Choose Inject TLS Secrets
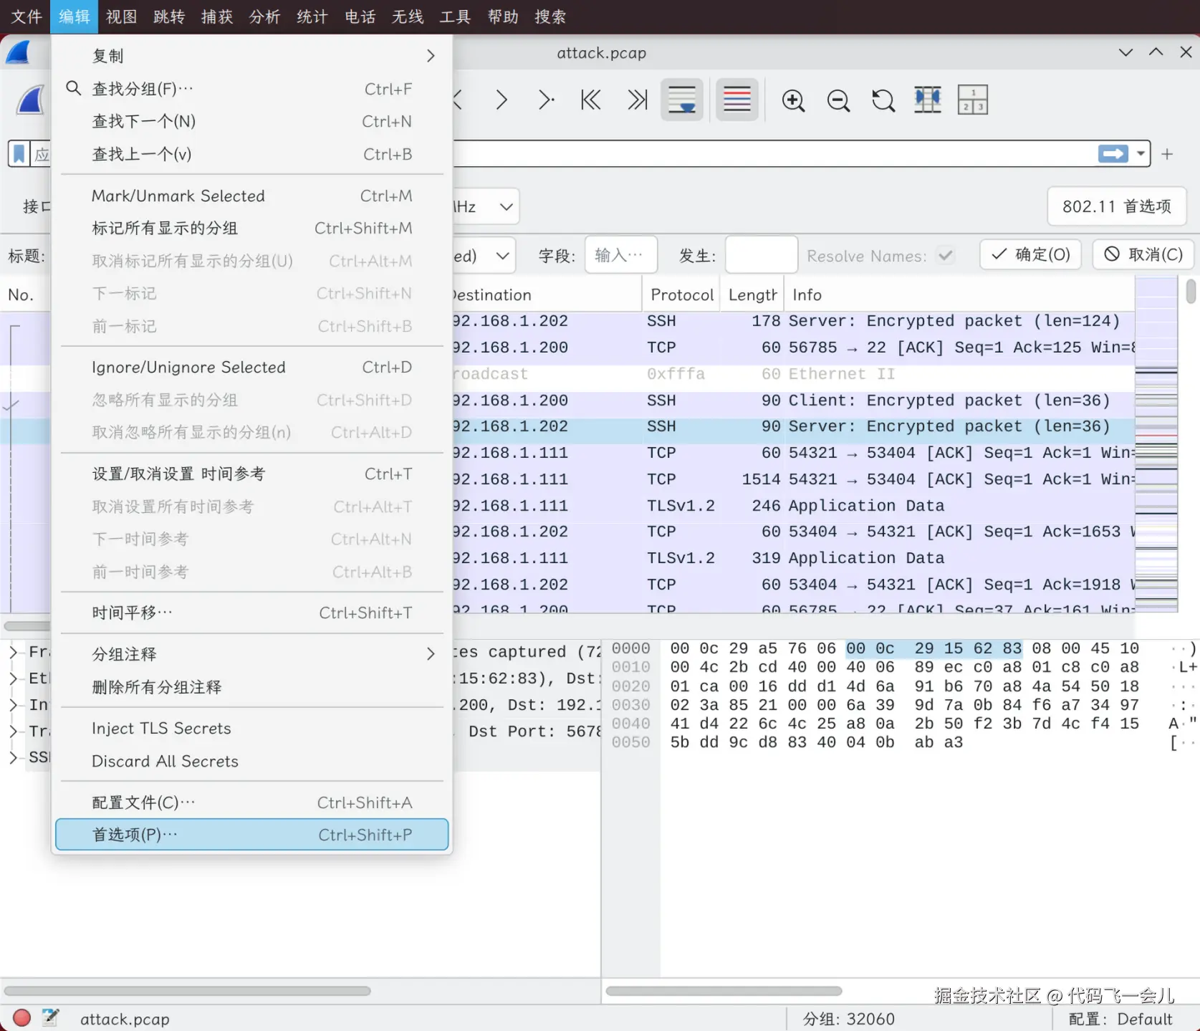The height and width of the screenshot is (1031, 1200). pyautogui.click(x=252, y=728)
